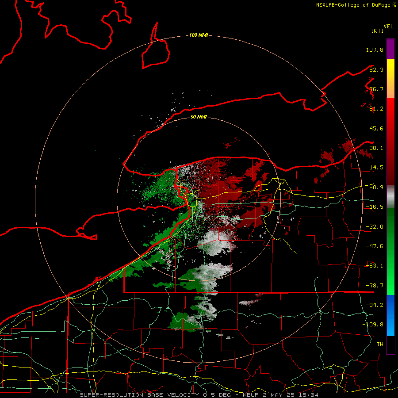Image resolution: width=398 pixels, height=398 pixels.
Task: Click the Super-Resolution Base Velocity caption at bottom
Action: coord(199,395)
